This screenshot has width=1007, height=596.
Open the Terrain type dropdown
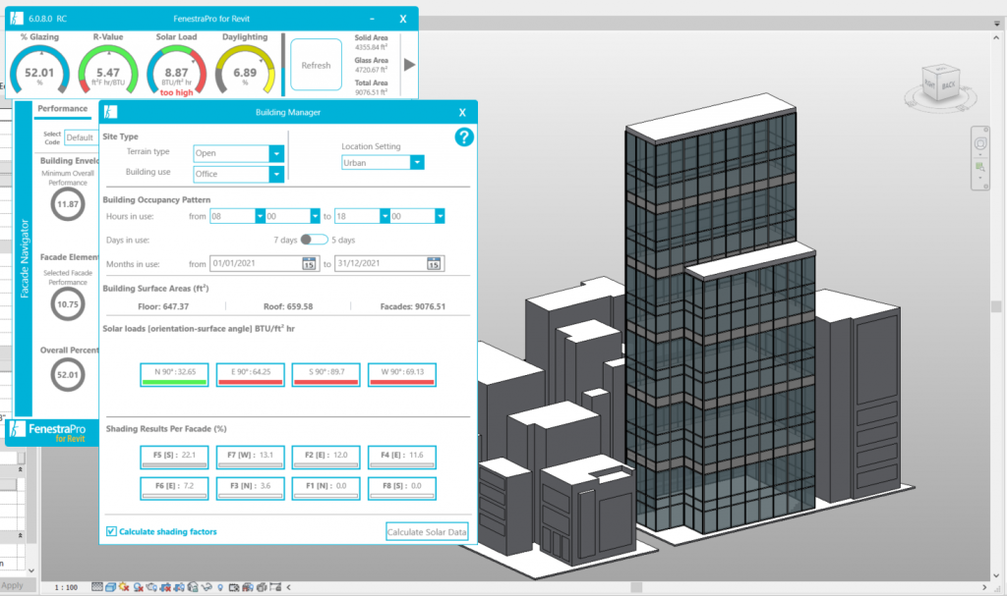[276, 153]
